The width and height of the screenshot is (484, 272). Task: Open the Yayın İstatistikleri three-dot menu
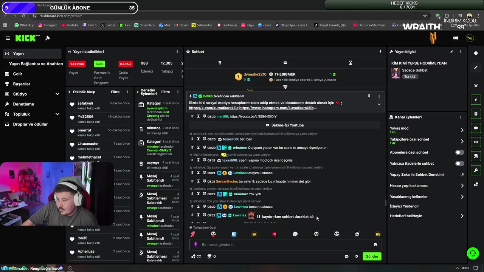coord(177,52)
